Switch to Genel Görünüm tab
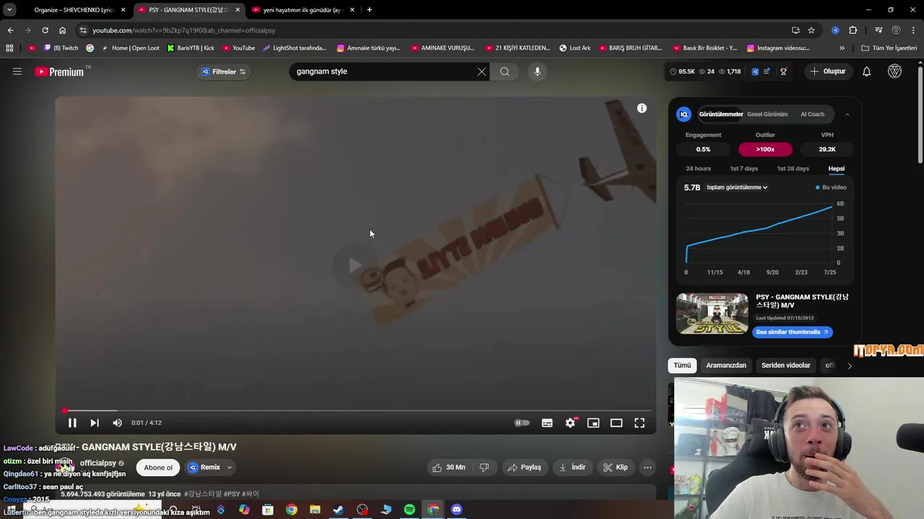924x519 pixels. (x=767, y=114)
